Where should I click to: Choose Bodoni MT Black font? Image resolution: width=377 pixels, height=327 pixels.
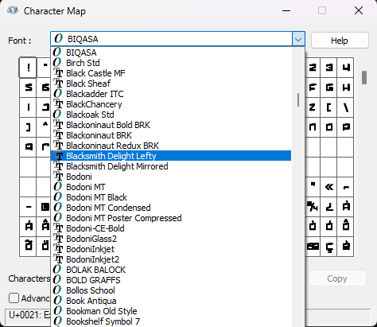pyautogui.click(x=171, y=197)
